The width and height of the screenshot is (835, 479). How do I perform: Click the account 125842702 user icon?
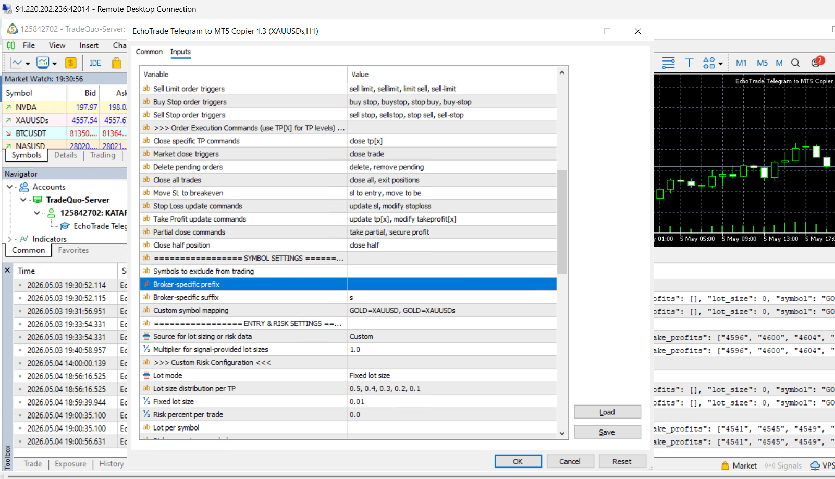click(x=52, y=213)
